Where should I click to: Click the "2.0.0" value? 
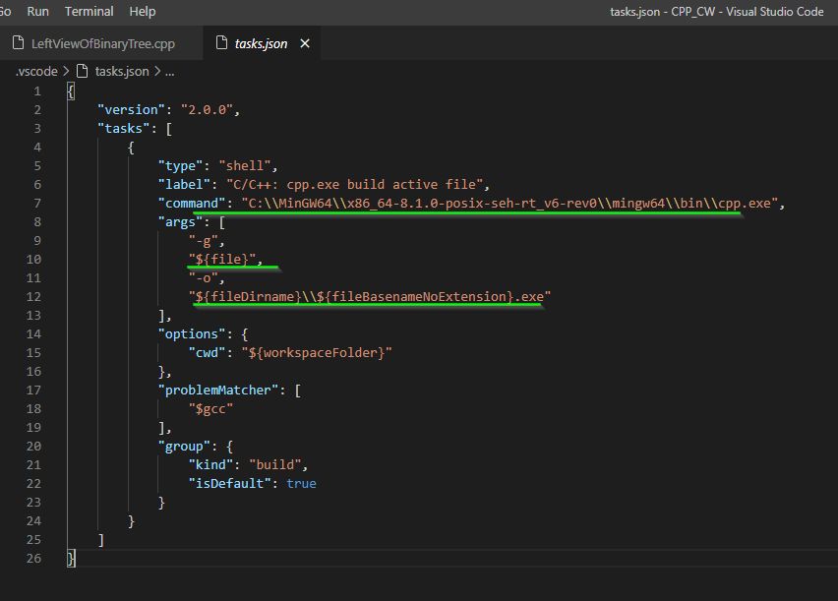[208, 109]
